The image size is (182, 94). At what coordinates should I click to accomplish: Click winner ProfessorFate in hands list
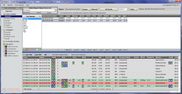[161, 63]
